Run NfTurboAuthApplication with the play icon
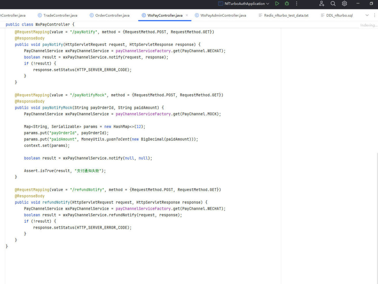 click(277, 4)
